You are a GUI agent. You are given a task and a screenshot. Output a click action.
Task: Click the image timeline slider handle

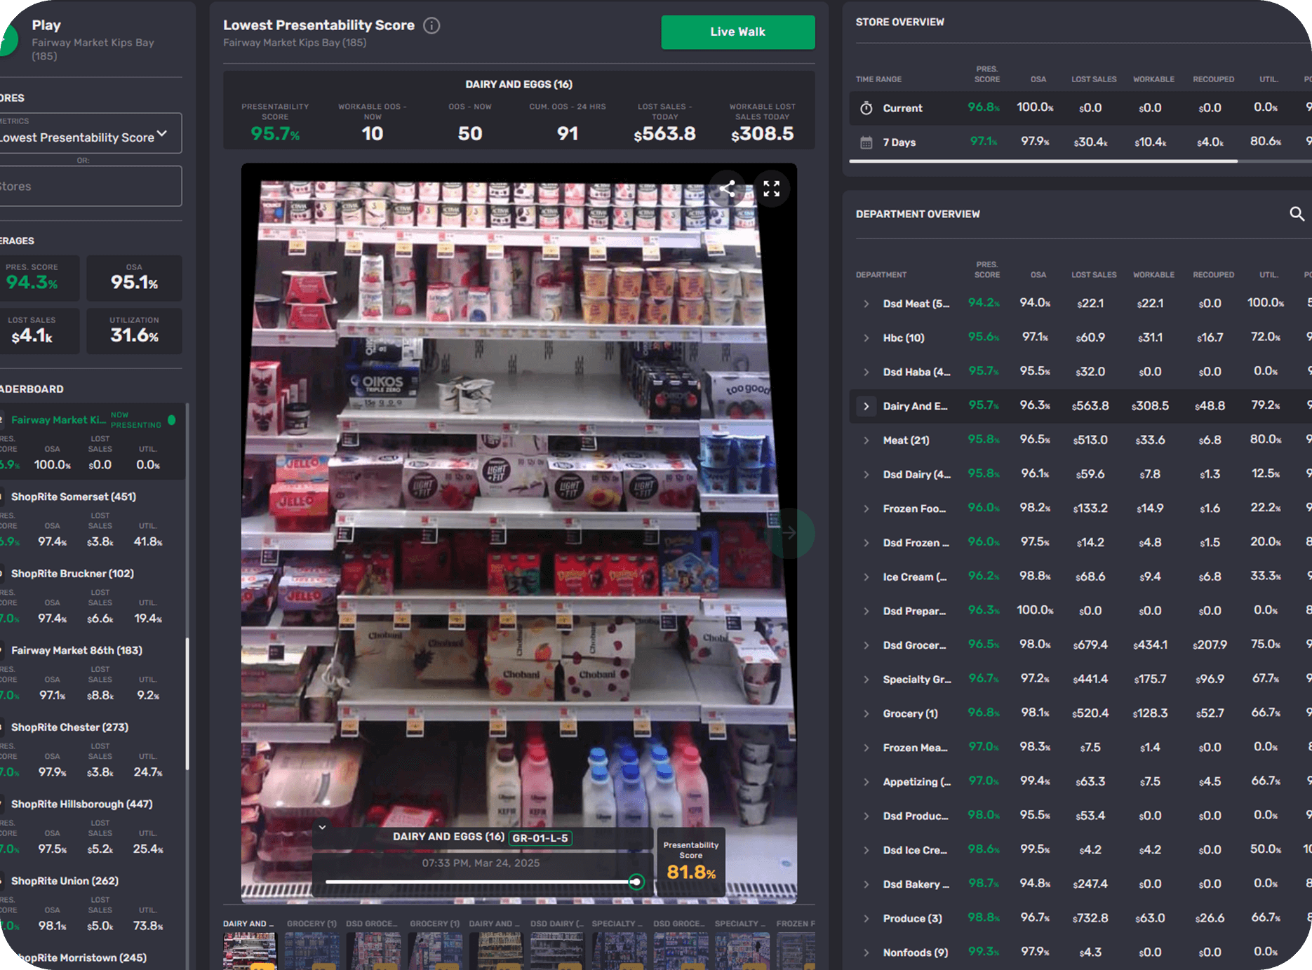tap(636, 882)
